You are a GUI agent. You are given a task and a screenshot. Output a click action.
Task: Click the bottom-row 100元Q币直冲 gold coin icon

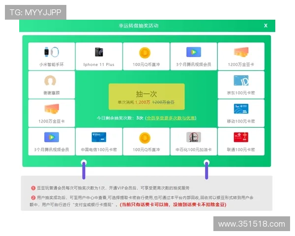[145, 138]
